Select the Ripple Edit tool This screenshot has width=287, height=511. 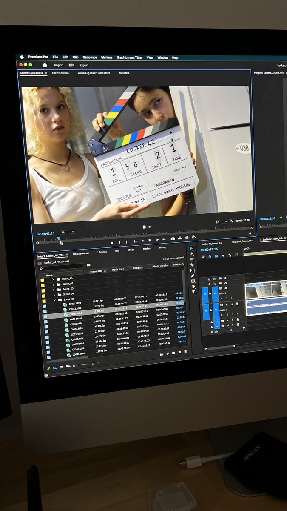coord(192,259)
